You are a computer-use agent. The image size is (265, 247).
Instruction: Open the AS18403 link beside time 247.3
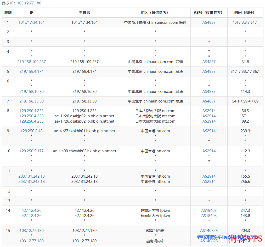tap(209, 210)
